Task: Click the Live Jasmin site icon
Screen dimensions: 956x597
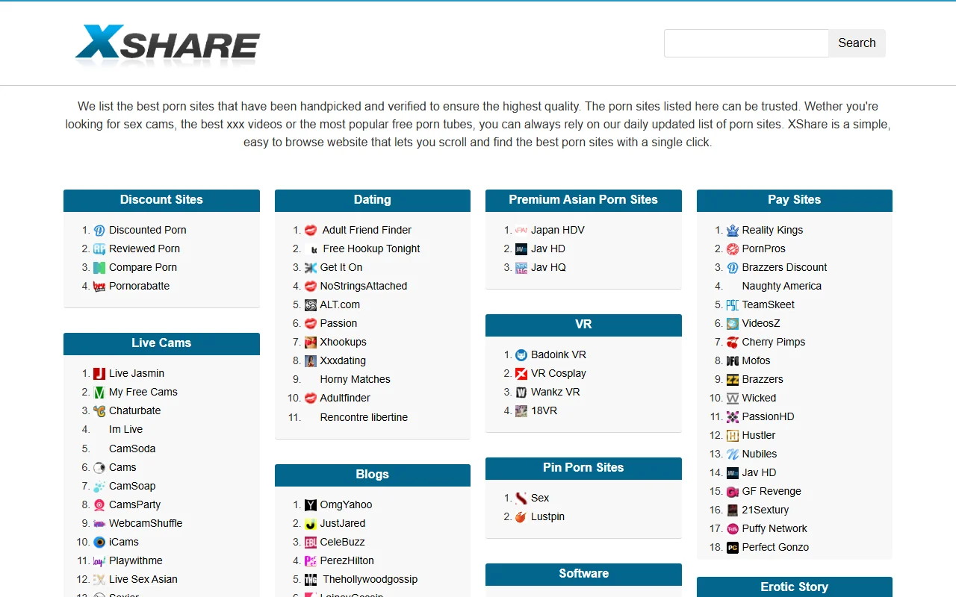Action: pyautogui.click(x=97, y=373)
